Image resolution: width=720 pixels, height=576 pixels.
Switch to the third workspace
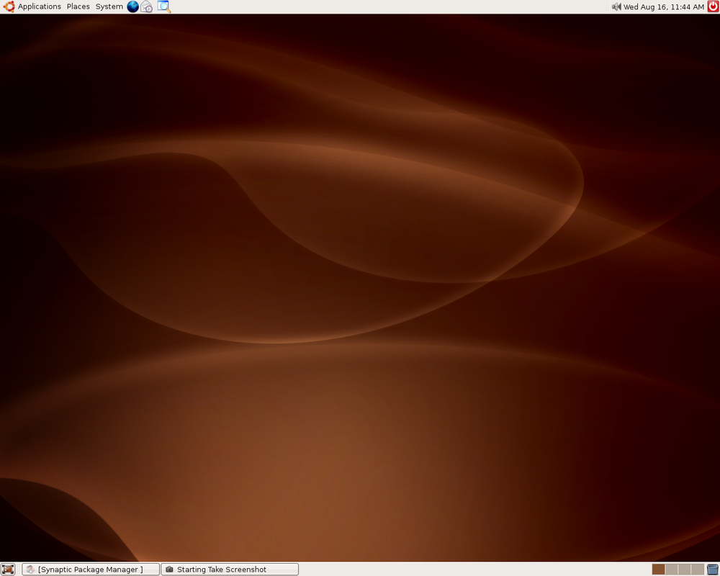click(684, 570)
